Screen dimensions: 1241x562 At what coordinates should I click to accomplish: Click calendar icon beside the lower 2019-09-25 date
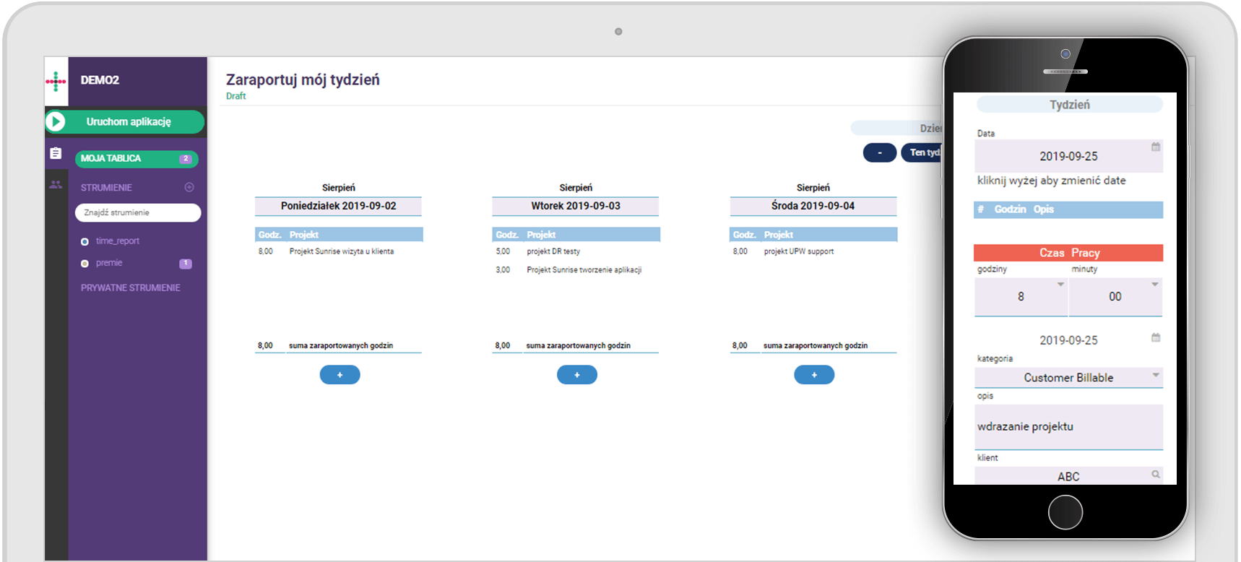click(x=1155, y=337)
